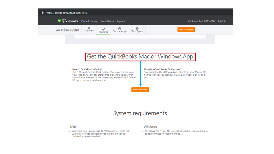Open How it Works page

(107, 21)
